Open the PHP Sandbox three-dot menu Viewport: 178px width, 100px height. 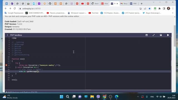pyautogui.click(x=7, y=35)
